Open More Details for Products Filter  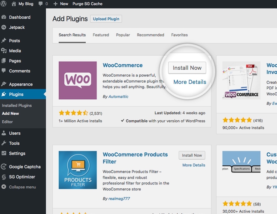point(194,165)
